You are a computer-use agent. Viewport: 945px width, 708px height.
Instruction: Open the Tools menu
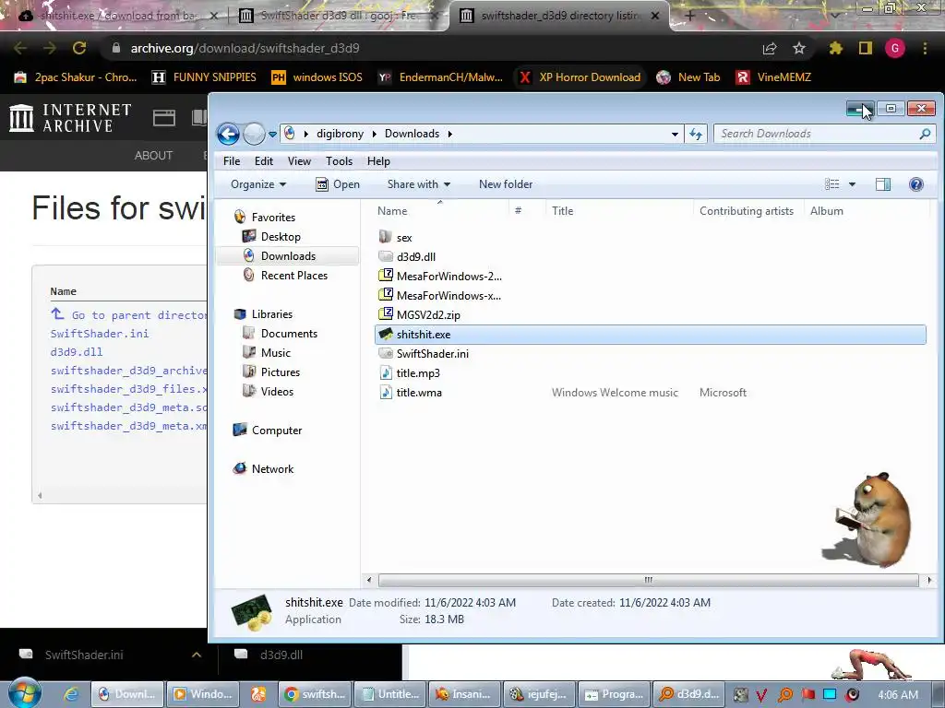[x=339, y=161]
